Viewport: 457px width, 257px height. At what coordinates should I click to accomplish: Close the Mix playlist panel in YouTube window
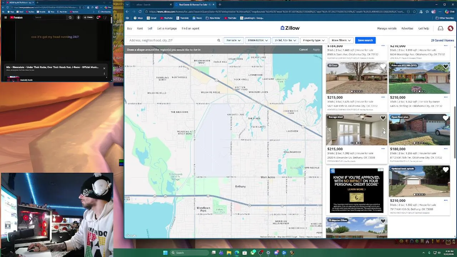[x=104, y=68]
